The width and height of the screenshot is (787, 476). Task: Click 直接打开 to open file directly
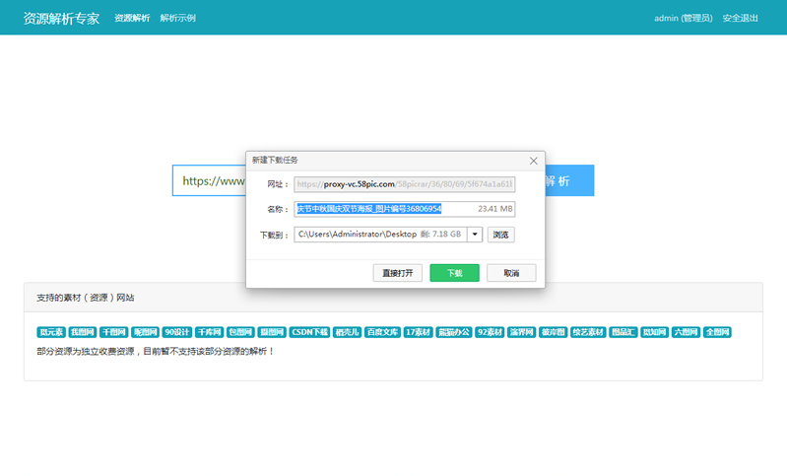point(397,273)
